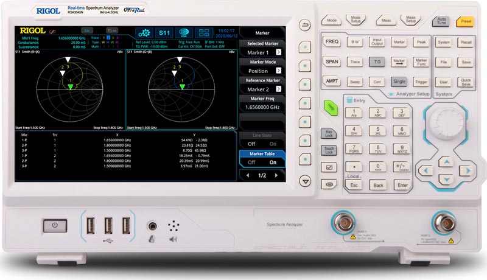
Task: Select the VSA mode globe icon
Action: (x=184, y=33)
